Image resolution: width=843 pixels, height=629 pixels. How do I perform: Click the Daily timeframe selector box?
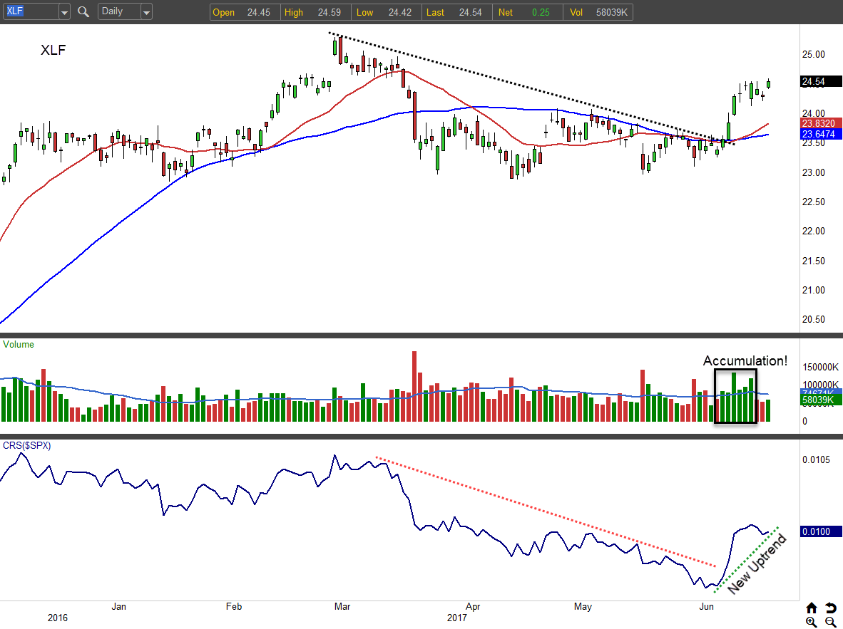118,12
